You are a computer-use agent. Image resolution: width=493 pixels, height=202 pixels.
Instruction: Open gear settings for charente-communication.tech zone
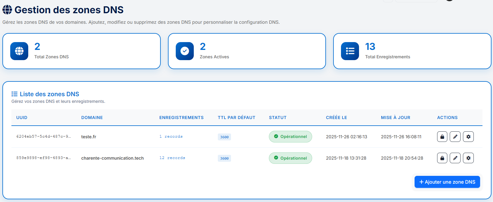[468, 158]
